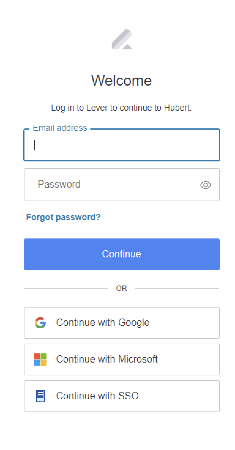Click the Lever pencil logo
The width and height of the screenshot is (235, 450).
tap(121, 39)
